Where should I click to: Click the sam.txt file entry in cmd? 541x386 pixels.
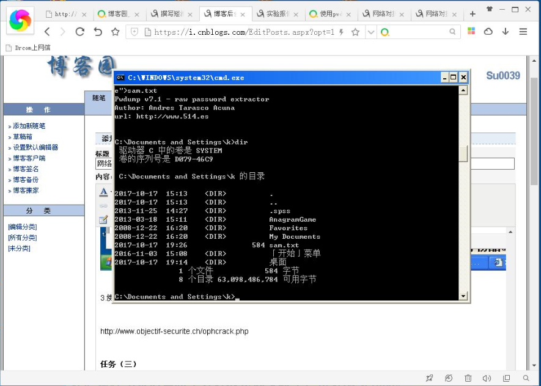click(284, 245)
